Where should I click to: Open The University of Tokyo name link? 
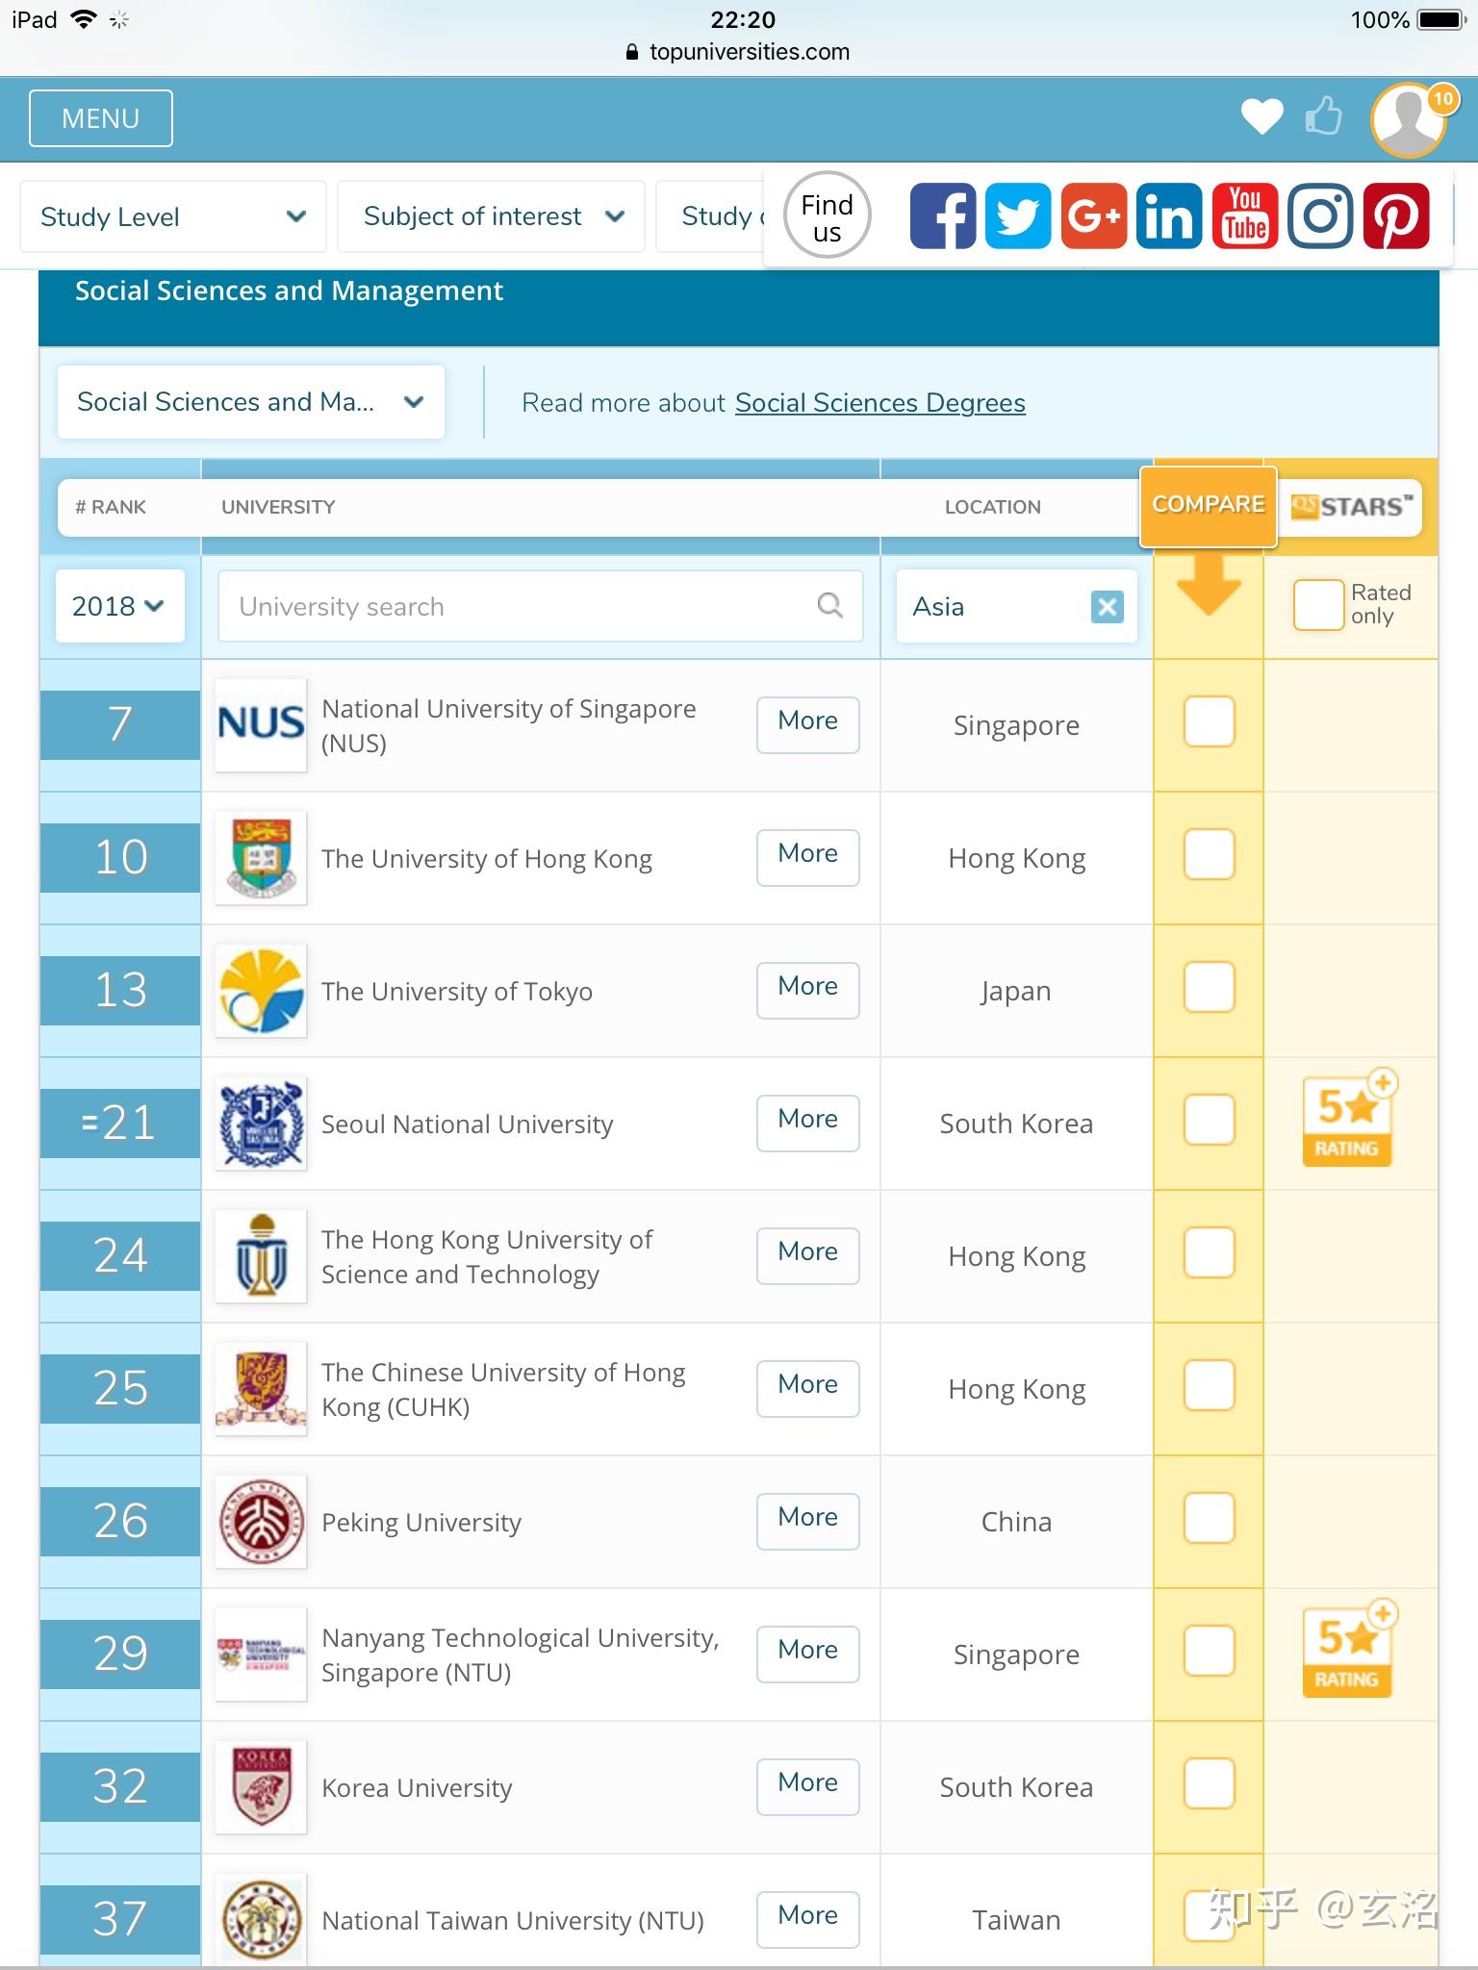click(457, 991)
